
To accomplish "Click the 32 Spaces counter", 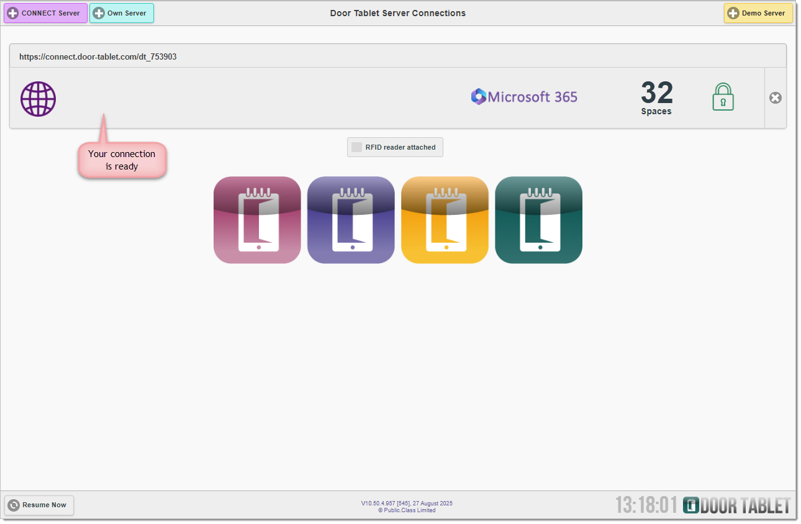I will tap(656, 98).
